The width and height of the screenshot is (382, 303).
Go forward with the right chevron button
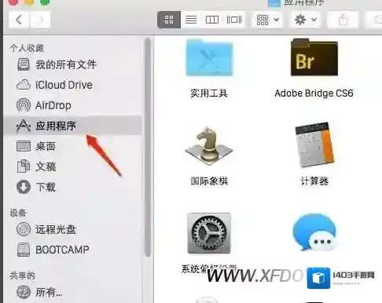click(x=40, y=20)
